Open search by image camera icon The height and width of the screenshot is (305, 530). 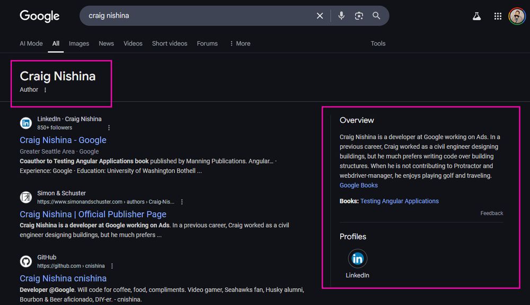pos(359,16)
